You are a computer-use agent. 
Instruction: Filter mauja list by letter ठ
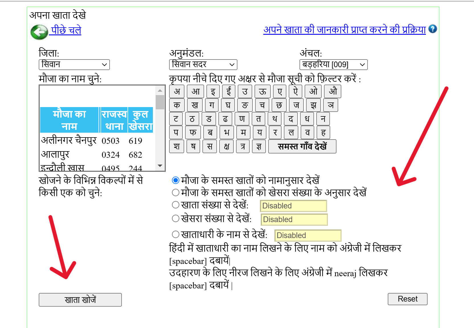pyautogui.click(x=192, y=119)
